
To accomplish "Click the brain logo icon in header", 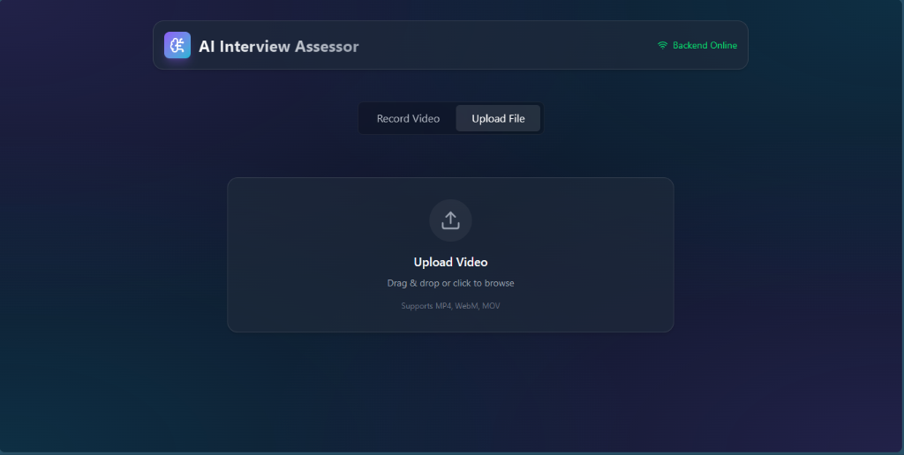I will pos(177,45).
